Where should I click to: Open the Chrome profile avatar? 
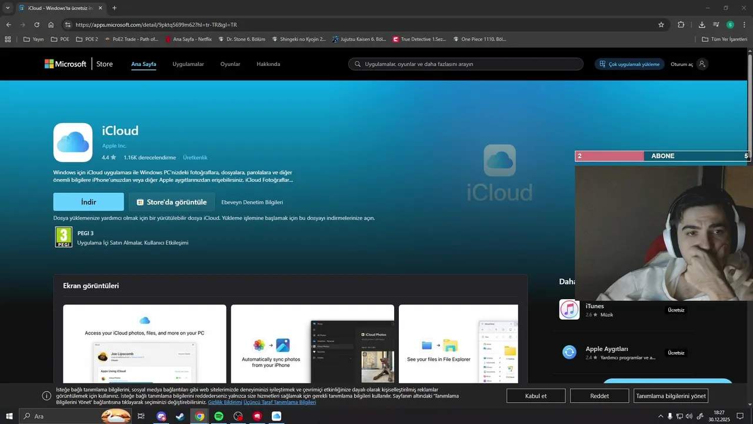click(x=730, y=25)
